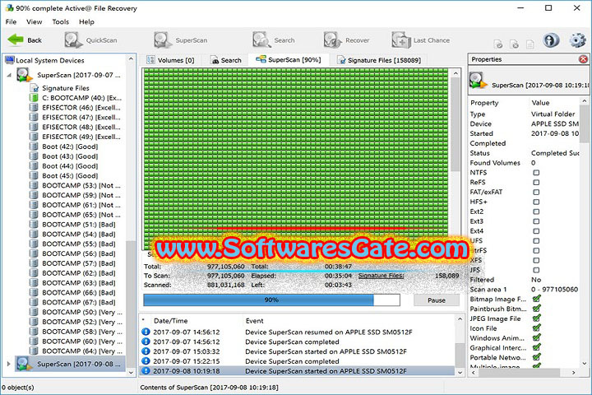Screen dimensions: 592x395
Task: Select C: BOOTCAMP (40:) volume
Action: pyautogui.click(x=82, y=98)
